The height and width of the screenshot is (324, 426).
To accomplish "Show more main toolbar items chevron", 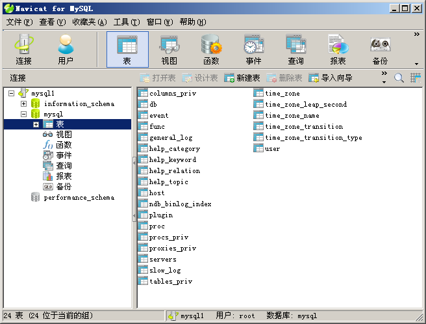I will coord(417,34).
